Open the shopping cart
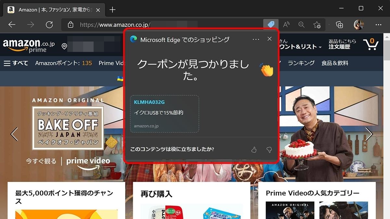The image size is (390, 219). coord(371,44)
